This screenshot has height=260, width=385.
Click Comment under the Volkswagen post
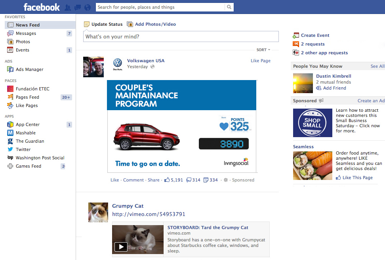point(133,180)
